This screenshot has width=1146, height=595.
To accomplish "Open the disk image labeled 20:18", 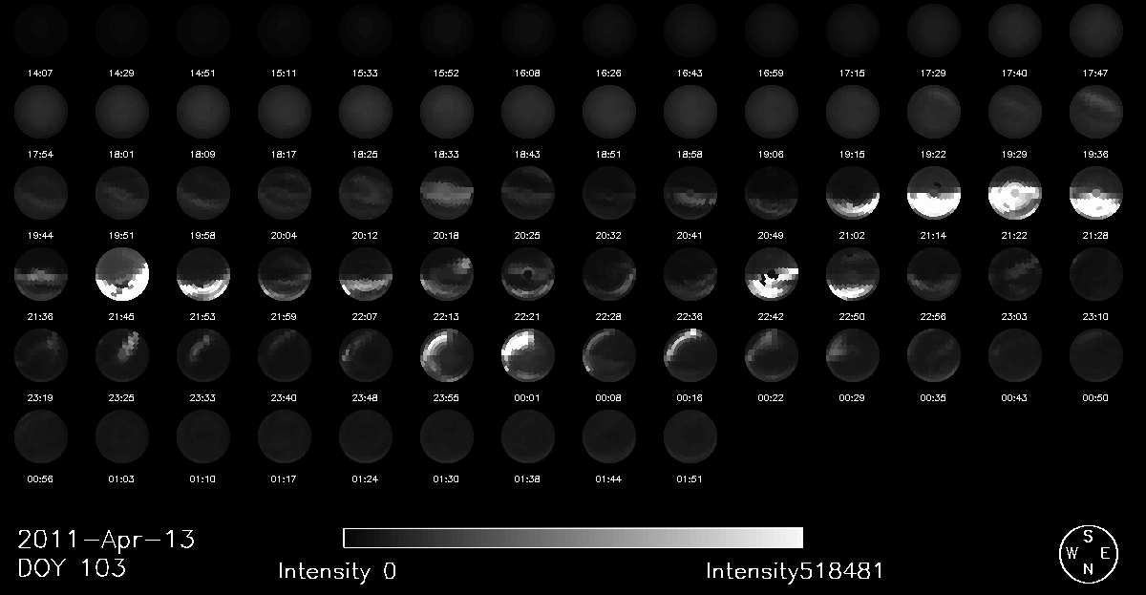I will click(447, 192).
